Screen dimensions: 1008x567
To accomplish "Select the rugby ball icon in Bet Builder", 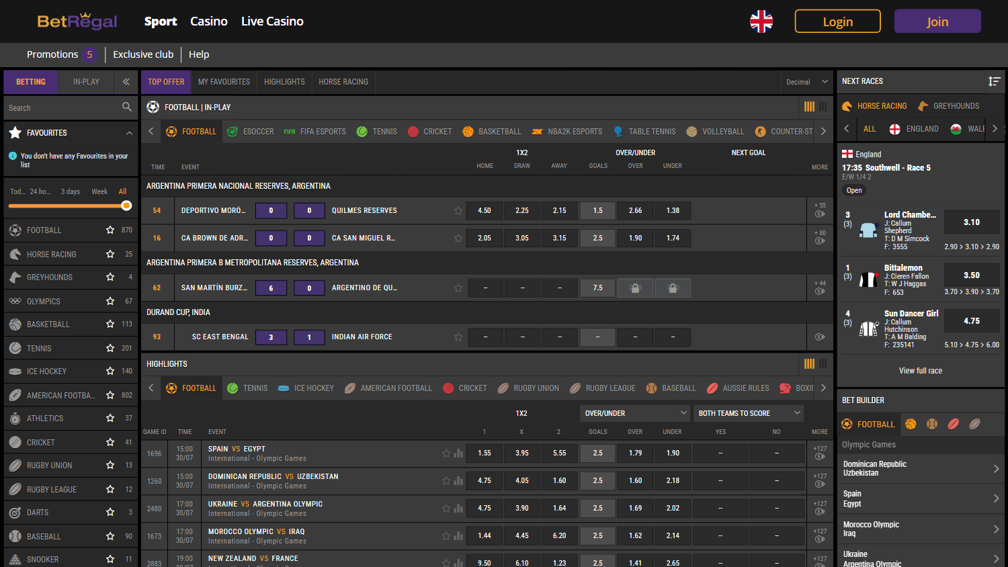I will click(975, 424).
